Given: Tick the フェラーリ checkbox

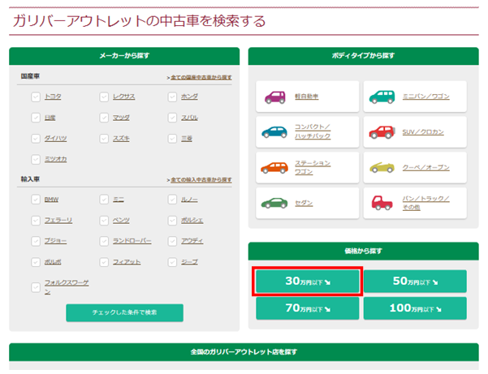Looking at the screenshot, I should pyautogui.click(x=36, y=221).
